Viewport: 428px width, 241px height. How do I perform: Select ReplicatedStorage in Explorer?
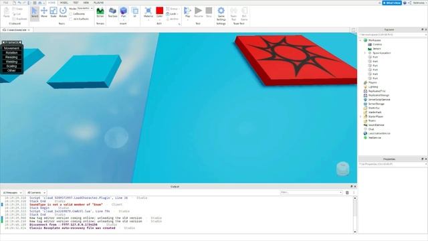point(379,95)
